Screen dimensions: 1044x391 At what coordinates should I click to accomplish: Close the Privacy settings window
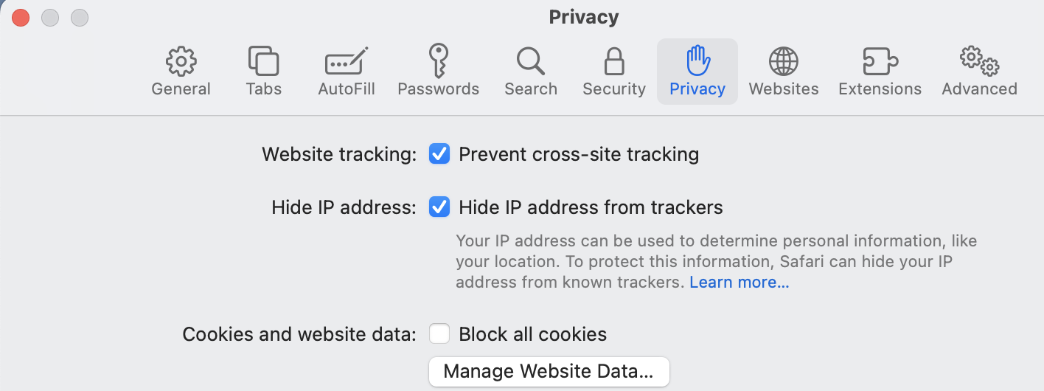(21, 18)
